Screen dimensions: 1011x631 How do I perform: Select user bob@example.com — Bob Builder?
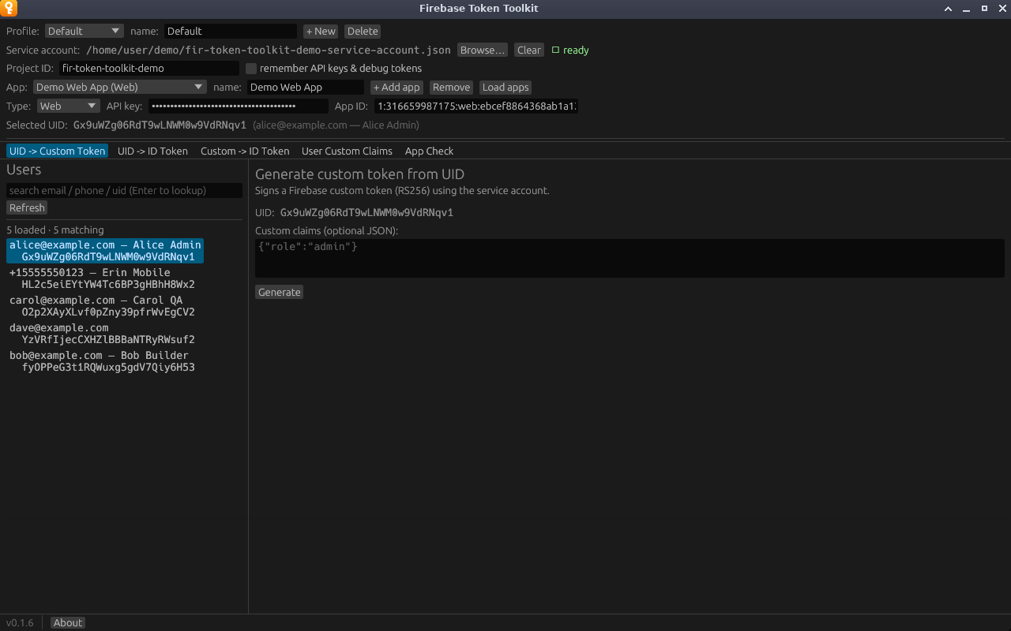click(x=102, y=361)
